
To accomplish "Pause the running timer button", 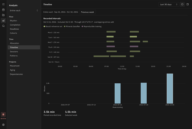I will [x=3, y=115].
